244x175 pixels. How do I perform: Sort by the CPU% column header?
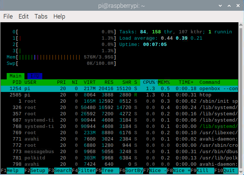coord(149,82)
